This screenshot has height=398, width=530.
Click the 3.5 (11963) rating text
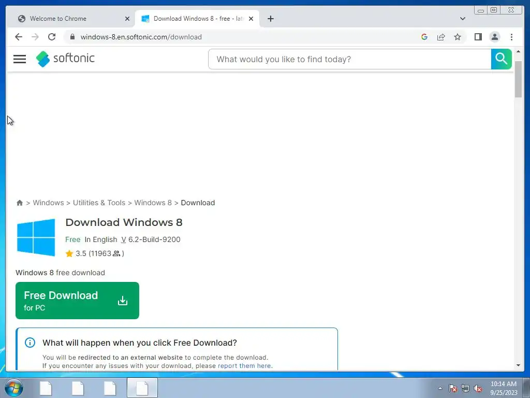tap(100, 253)
